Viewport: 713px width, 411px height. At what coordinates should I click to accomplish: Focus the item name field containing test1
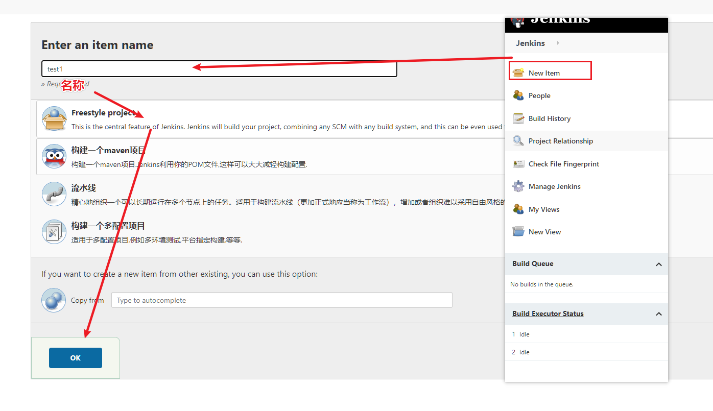click(219, 68)
